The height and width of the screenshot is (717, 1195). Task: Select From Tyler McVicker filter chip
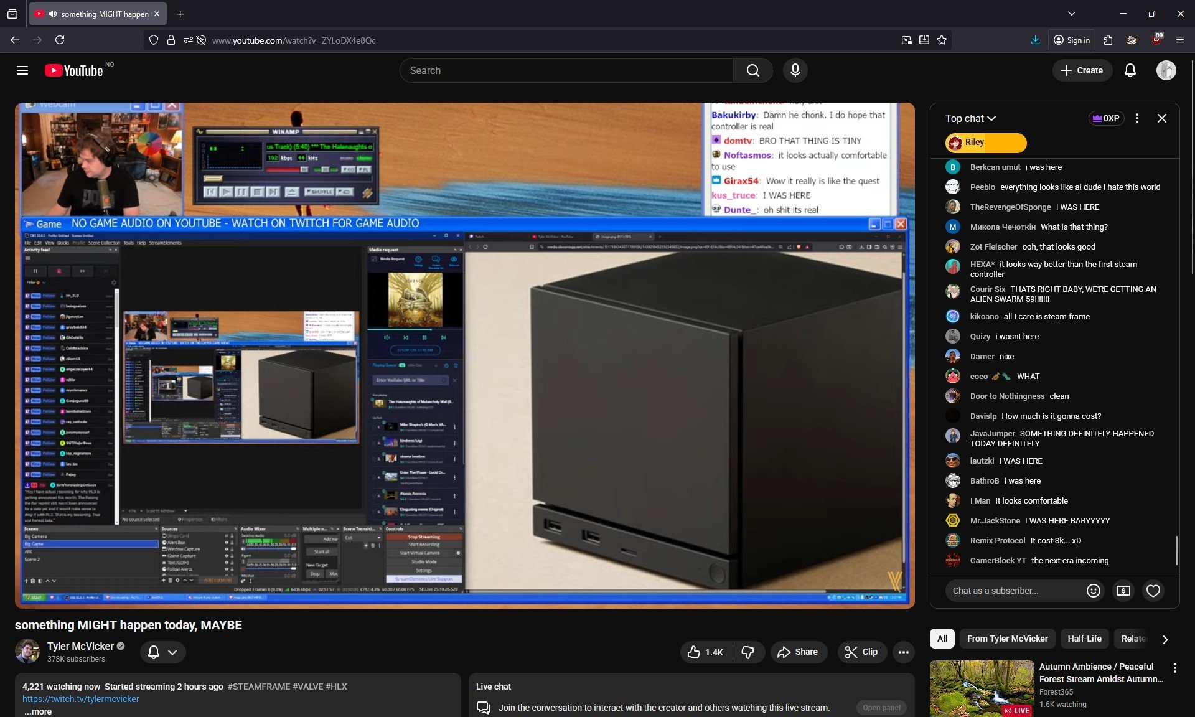pos(1006,639)
